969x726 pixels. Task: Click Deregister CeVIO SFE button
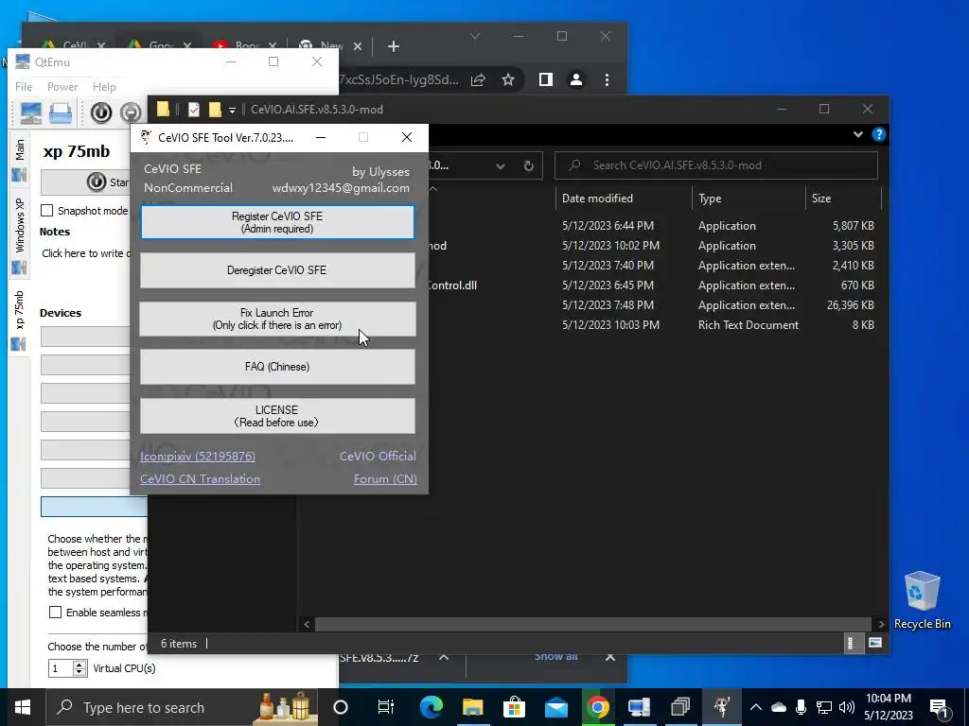coord(277,269)
